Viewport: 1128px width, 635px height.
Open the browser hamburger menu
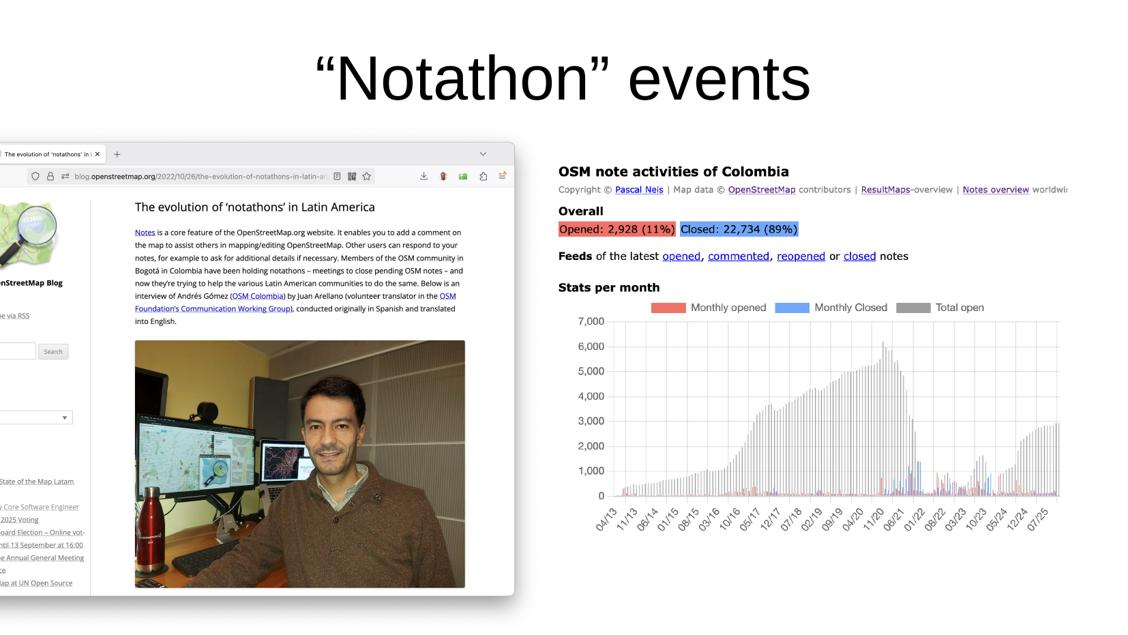click(502, 176)
